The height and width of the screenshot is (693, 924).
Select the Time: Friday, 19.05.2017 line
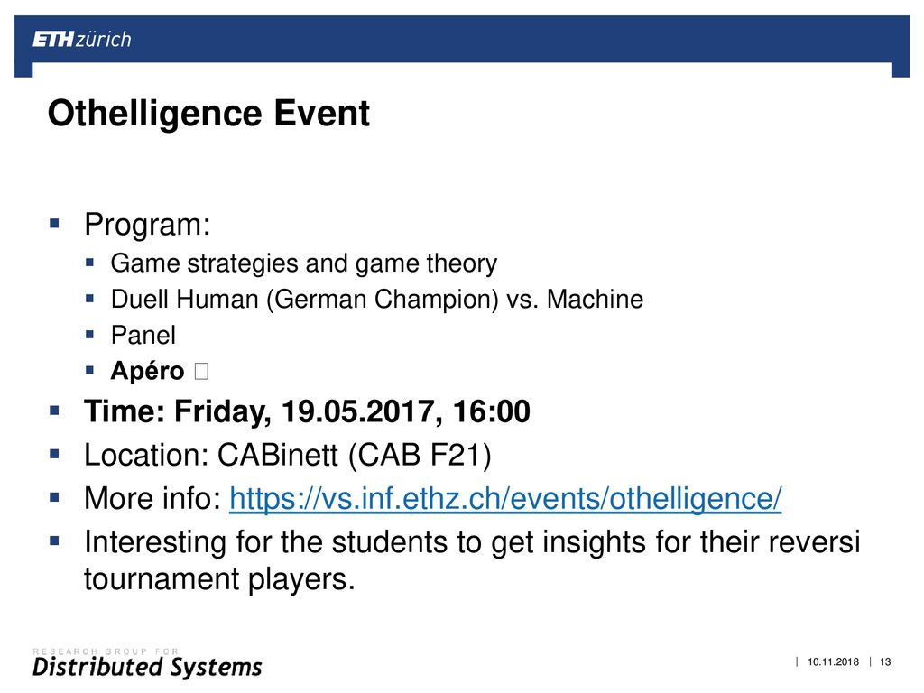point(307,411)
